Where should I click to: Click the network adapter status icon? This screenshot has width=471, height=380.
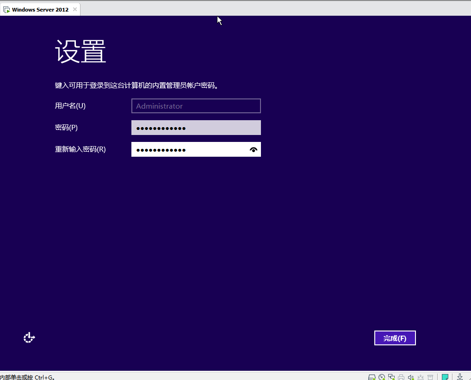[391, 377]
